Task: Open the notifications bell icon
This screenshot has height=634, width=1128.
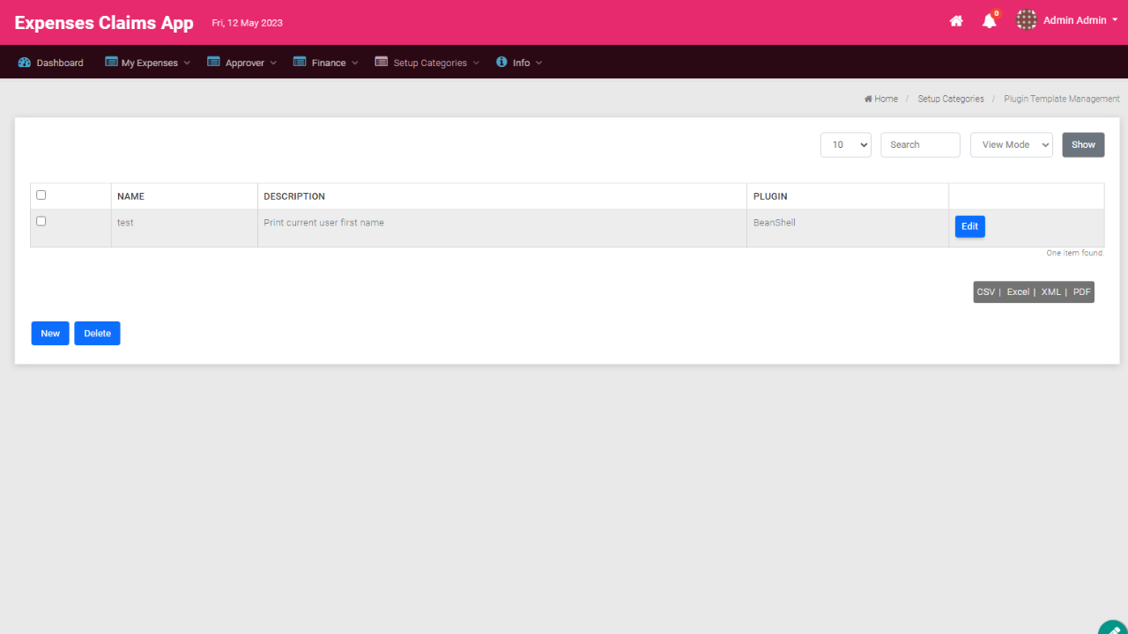Action: (989, 22)
